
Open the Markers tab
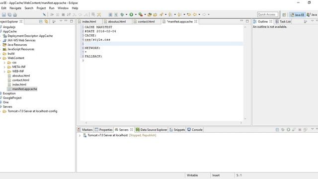[85, 130]
